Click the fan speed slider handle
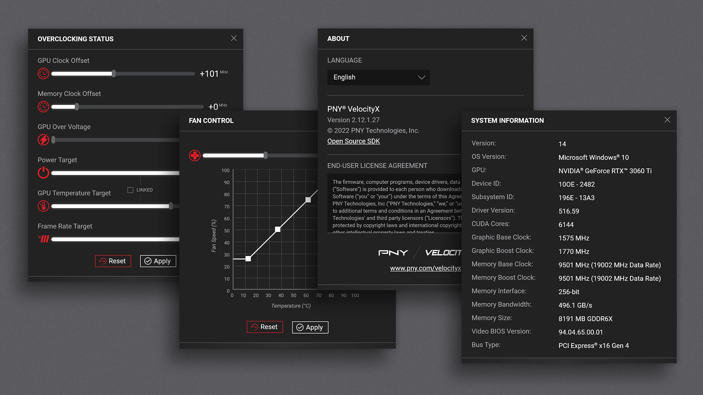This screenshot has width=703, height=395. pyautogui.click(x=265, y=155)
